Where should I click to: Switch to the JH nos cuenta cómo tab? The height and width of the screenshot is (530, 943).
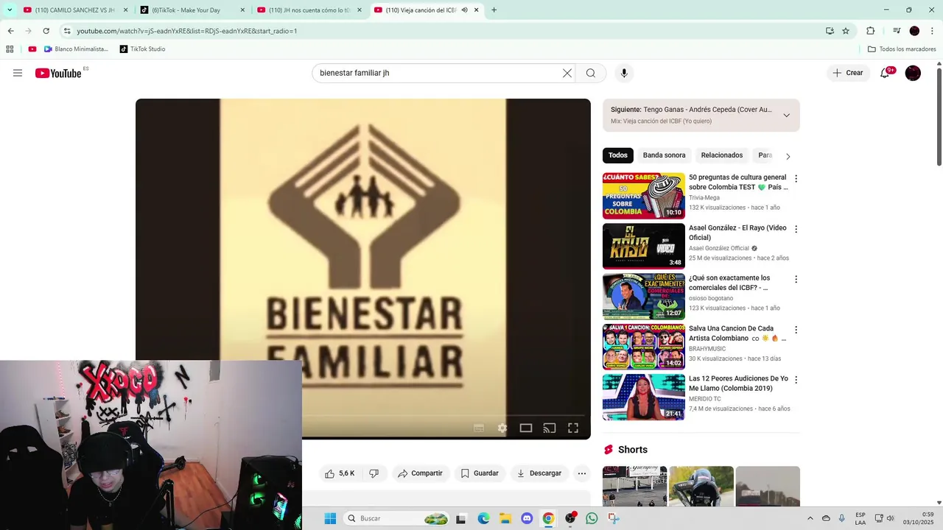309,10
